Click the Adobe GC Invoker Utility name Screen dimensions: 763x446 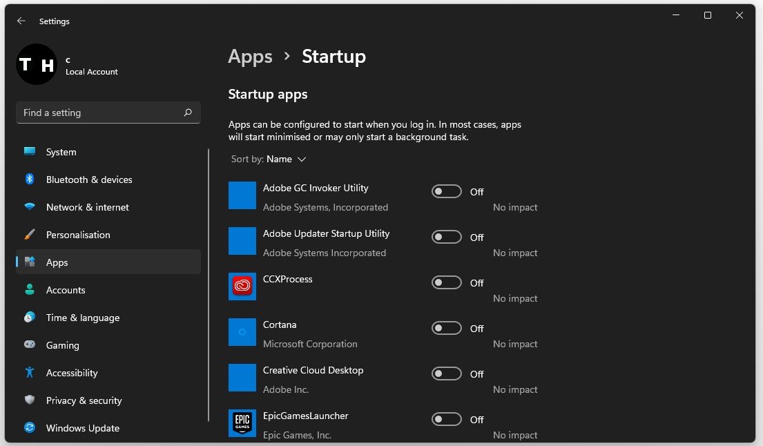click(x=316, y=188)
